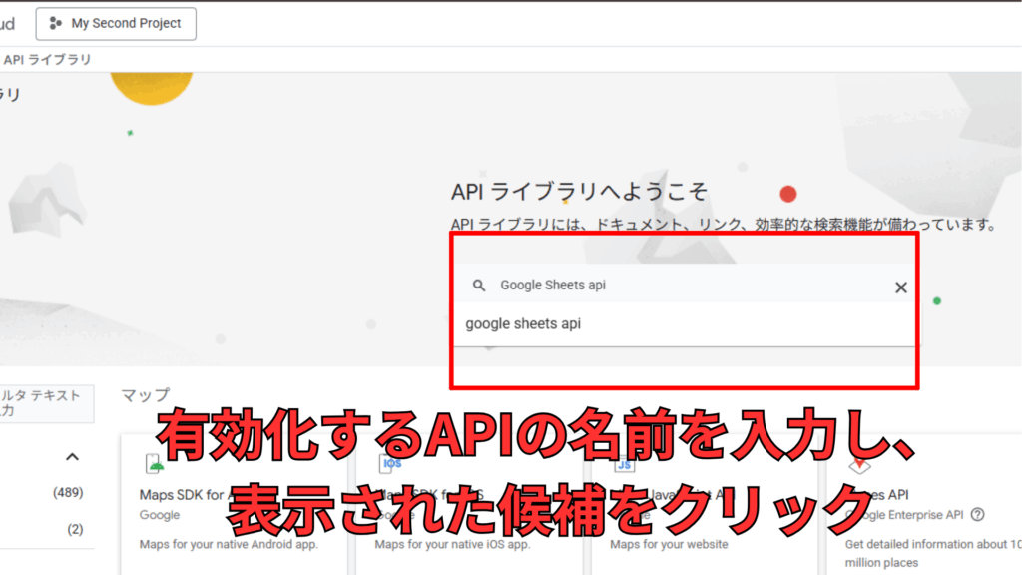The image size is (1022, 575).
Task: Click the API ライブラリ breadcrumb
Action: 47,59
